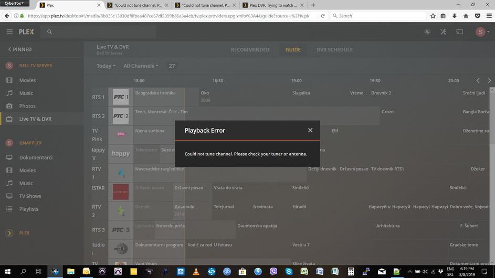Viewport: 495px width, 278px height.
Task: Click the TV Pink channel logo
Action: click(x=121, y=134)
